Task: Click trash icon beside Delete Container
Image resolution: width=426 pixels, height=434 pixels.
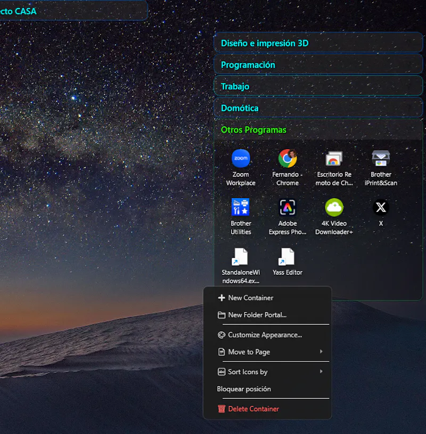Action: [x=222, y=409]
